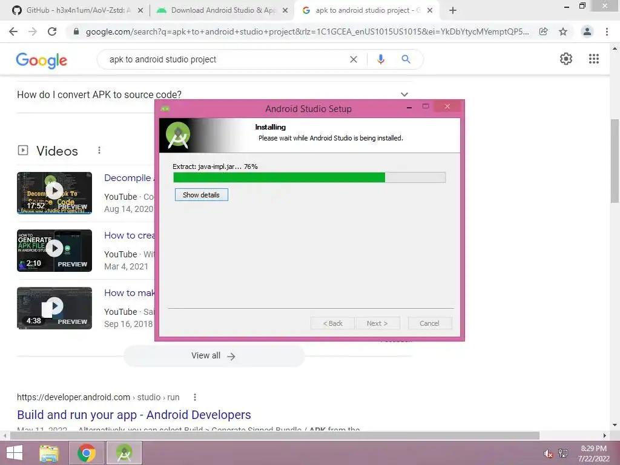This screenshot has height=465, width=620.
Task: Click the Chrome address bar URL
Action: click(x=307, y=31)
